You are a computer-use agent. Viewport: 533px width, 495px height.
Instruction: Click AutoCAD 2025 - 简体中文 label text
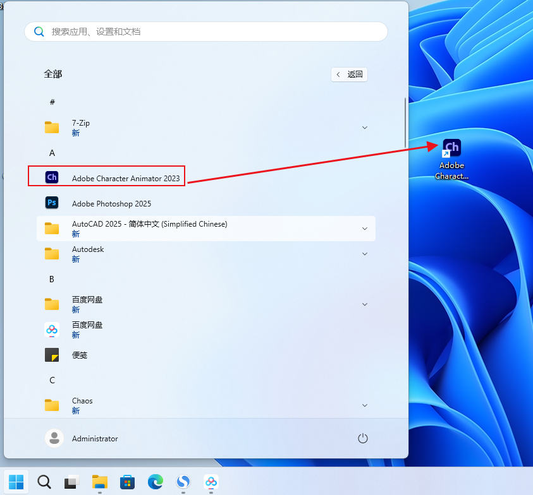(150, 224)
